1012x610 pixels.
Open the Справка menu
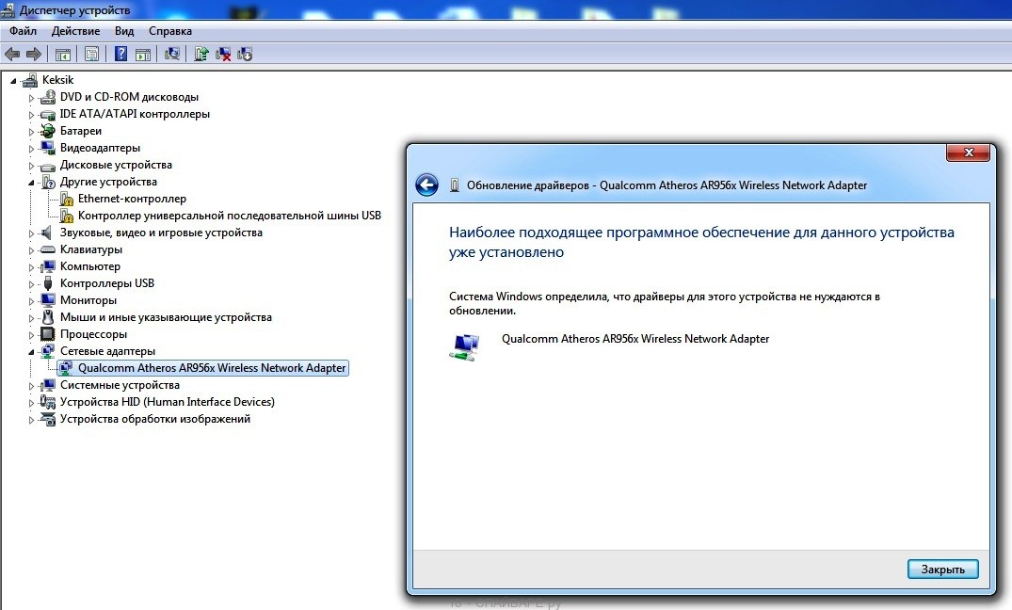(169, 31)
